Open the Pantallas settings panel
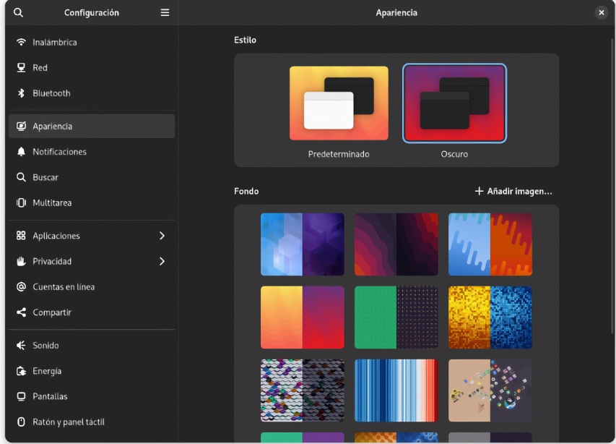 92,396
